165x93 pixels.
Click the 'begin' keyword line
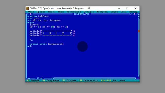point(30,22)
